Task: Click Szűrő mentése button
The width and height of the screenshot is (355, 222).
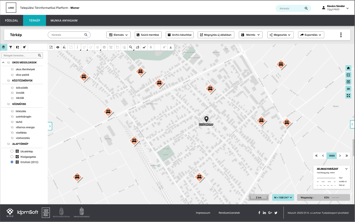Action: pyautogui.click(x=148, y=35)
